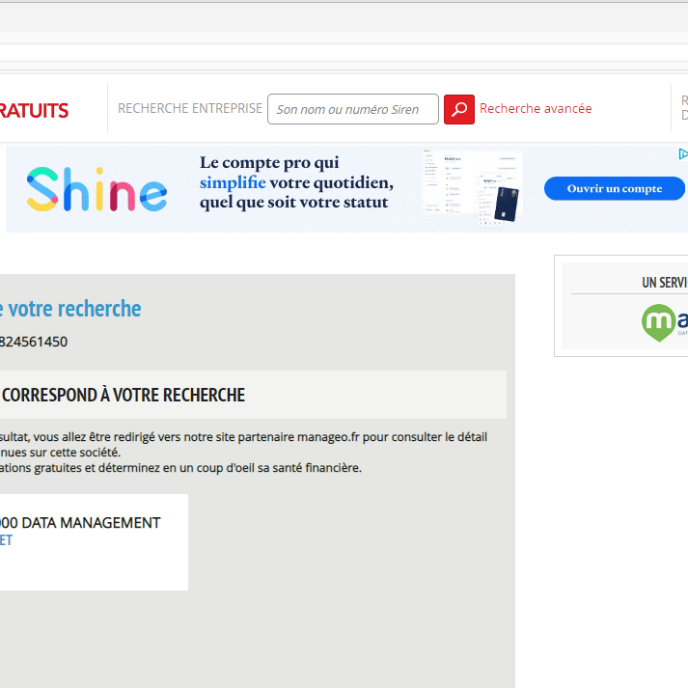Click the bank card image in the ad
The width and height of the screenshot is (688, 688).
506,203
